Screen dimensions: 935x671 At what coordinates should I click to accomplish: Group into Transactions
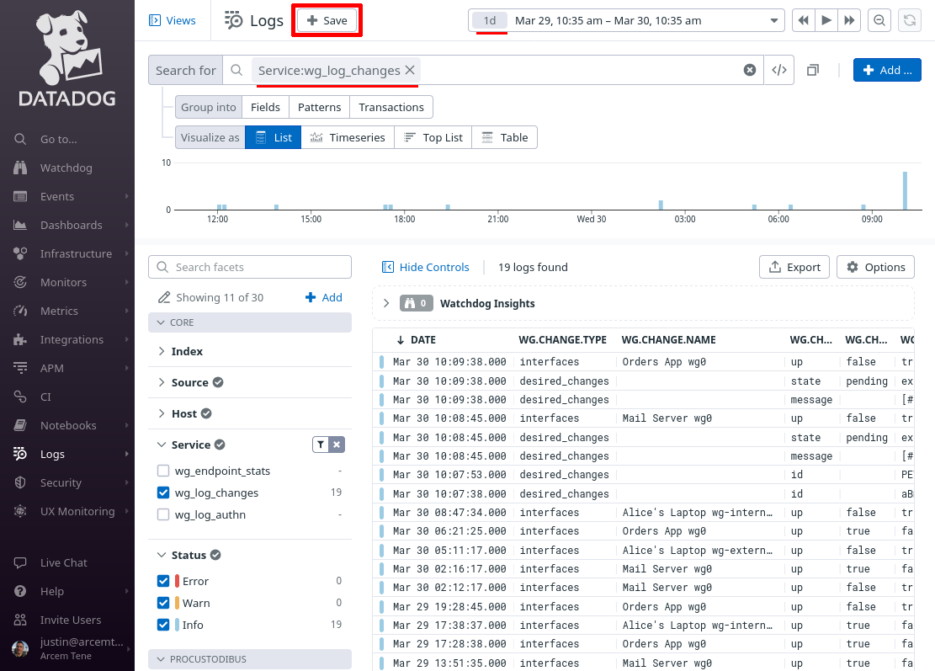[x=391, y=107]
